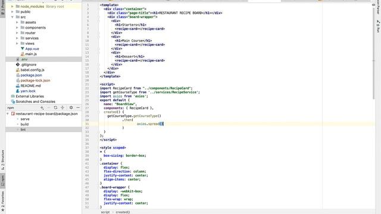Click the components: { RecipeCard } line
Image resolution: width=381 pixels, height=214 pixels.
click(129, 108)
